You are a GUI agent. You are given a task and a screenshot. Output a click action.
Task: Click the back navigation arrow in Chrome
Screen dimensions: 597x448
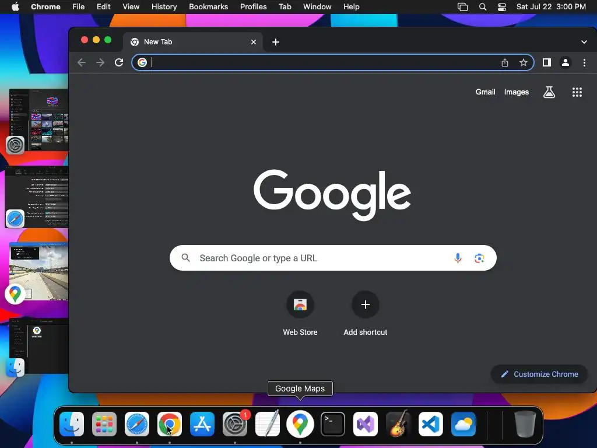(82, 62)
